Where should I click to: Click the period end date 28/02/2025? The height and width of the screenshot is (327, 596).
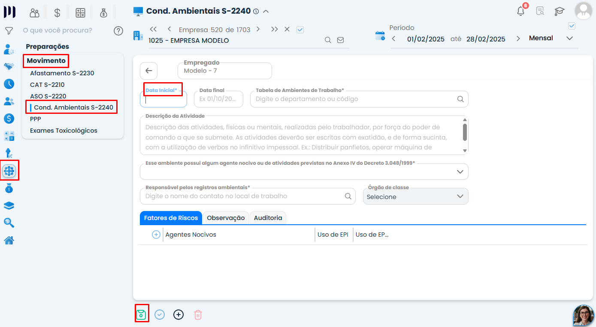click(x=486, y=39)
